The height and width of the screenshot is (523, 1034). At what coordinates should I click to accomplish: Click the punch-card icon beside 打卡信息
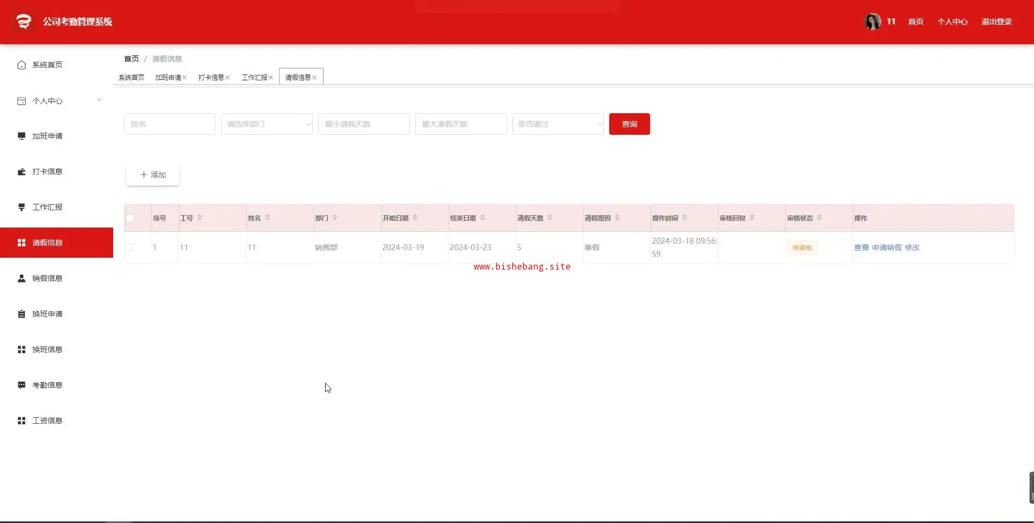(x=22, y=171)
